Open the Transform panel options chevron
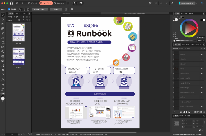206x136 pixels. tap(204, 116)
